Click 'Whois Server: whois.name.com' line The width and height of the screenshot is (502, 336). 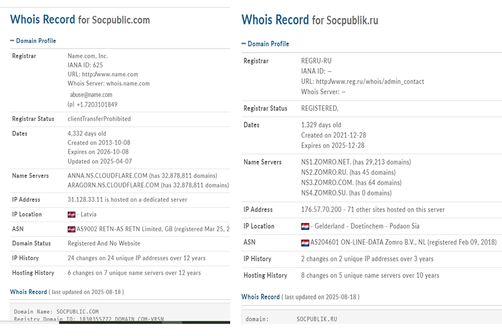pyautogui.click(x=109, y=83)
